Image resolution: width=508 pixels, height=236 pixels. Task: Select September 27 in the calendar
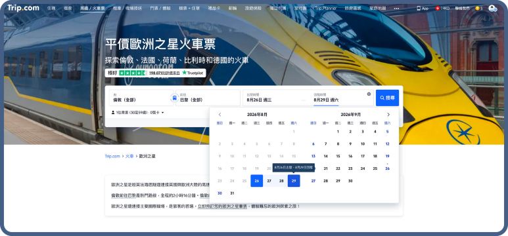point(313,181)
